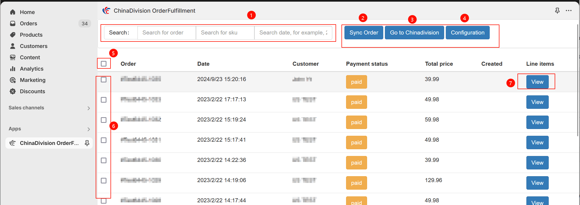
Task: View line items for 2024/9/23 order
Action: pyautogui.click(x=537, y=82)
